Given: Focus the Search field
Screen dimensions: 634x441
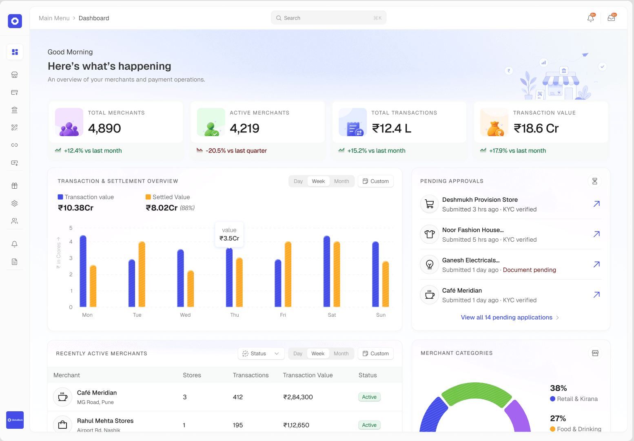Looking at the screenshot, I should point(328,18).
